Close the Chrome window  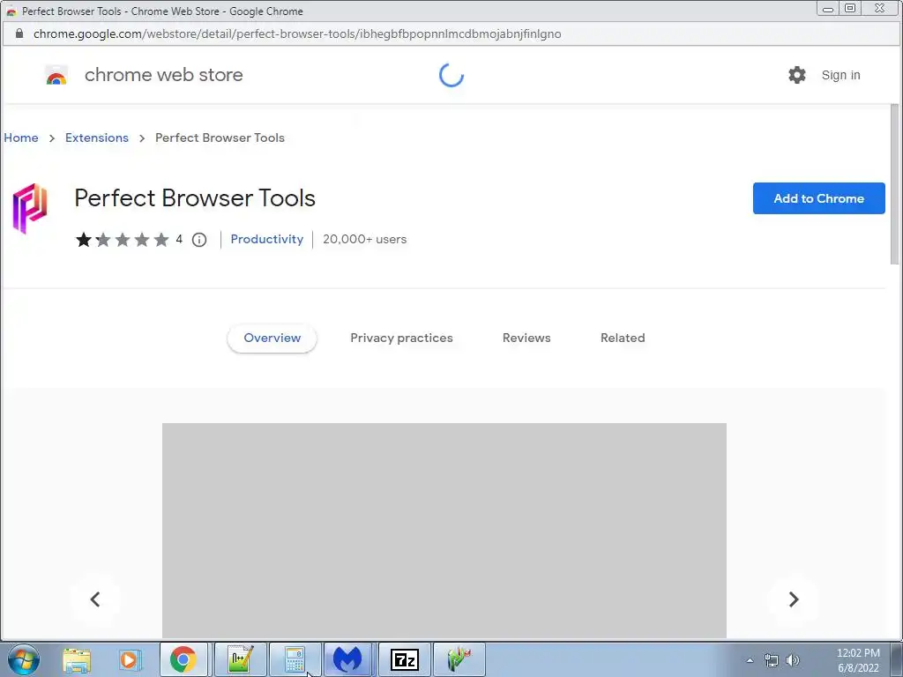tap(879, 8)
